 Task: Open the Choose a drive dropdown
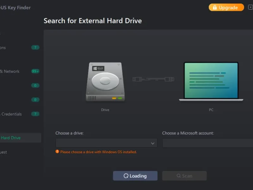(107, 143)
